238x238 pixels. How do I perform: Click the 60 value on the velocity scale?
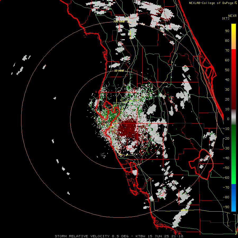[227, 60]
